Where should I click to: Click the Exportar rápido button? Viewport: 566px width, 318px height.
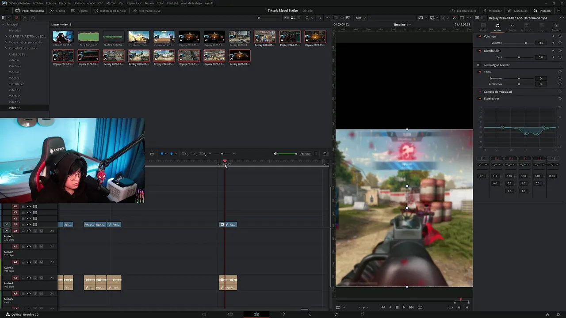(x=463, y=11)
